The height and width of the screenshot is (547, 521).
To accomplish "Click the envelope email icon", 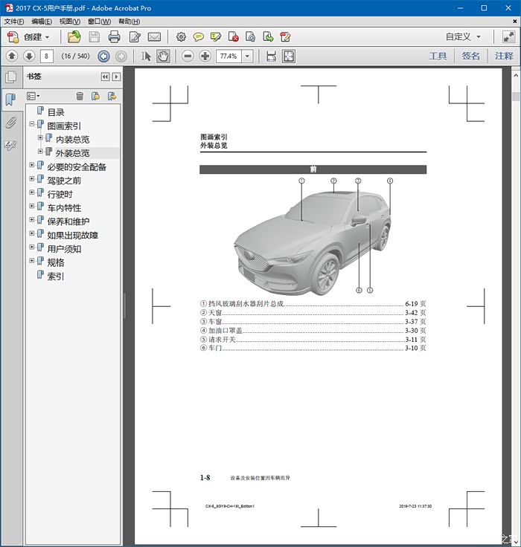I will tap(154, 36).
